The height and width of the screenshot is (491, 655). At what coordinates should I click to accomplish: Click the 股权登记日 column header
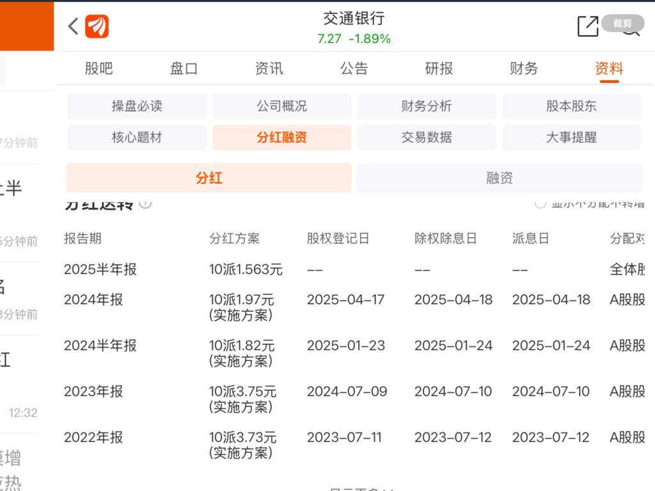pos(338,238)
